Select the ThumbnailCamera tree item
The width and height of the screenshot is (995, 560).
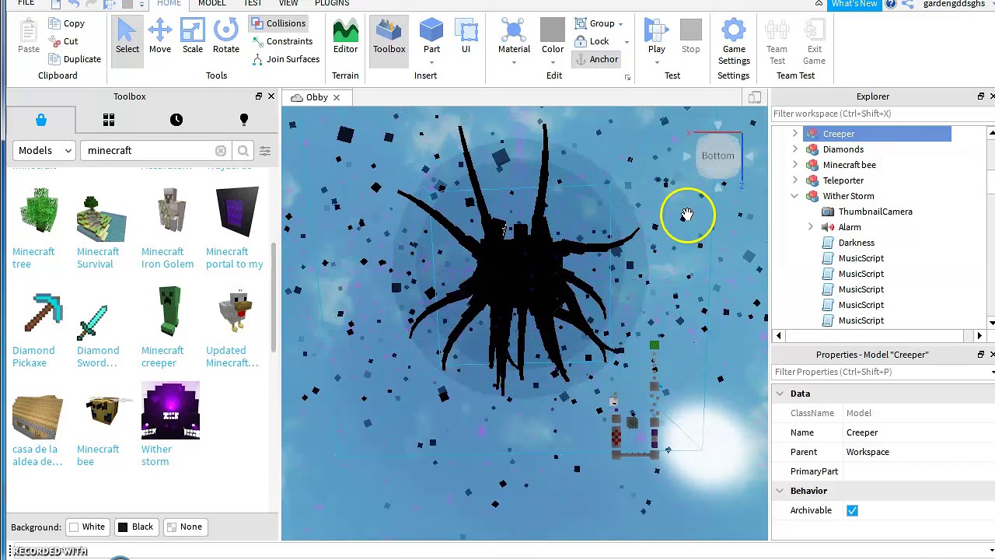pos(875,212)
